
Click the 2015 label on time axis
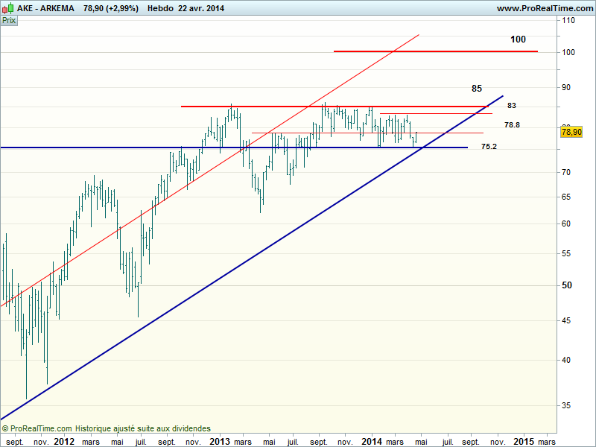tap(524, 442)
